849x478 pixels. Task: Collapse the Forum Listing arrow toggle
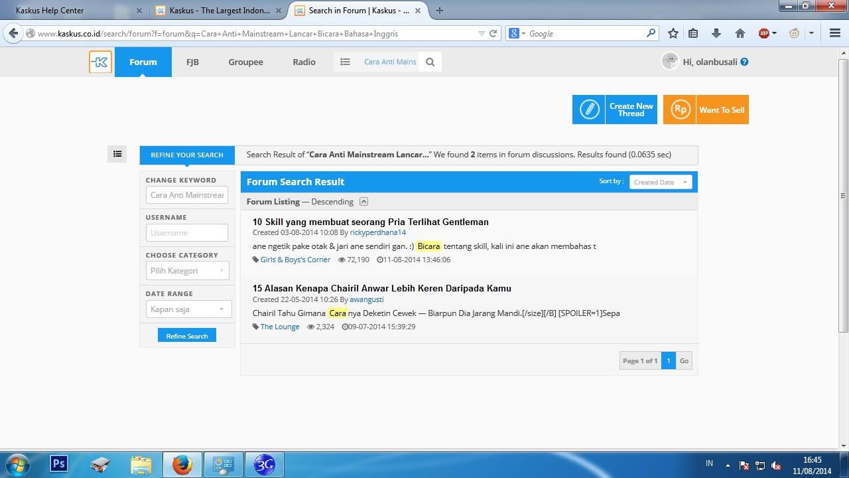[x=363, y=201]
